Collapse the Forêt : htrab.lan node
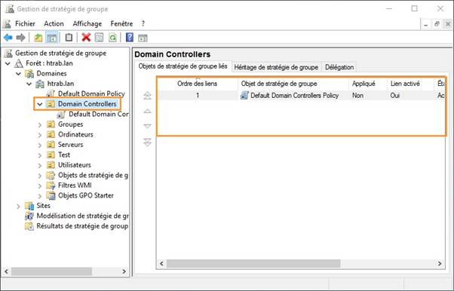Screen dimensions: 454x291 (8, 63)
